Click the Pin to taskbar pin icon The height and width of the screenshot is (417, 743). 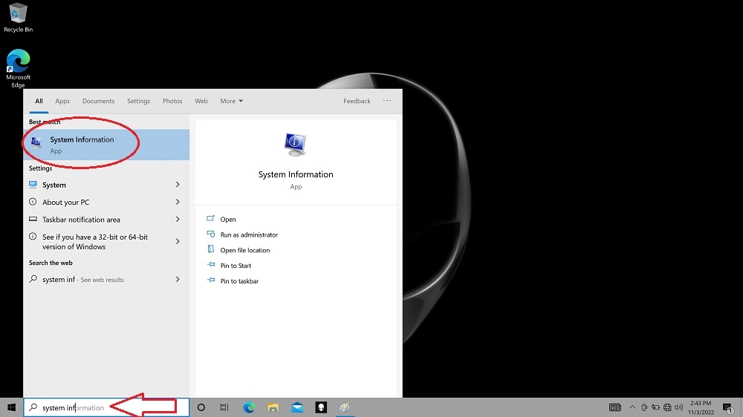pyautogui.click(x=210, y=280)
